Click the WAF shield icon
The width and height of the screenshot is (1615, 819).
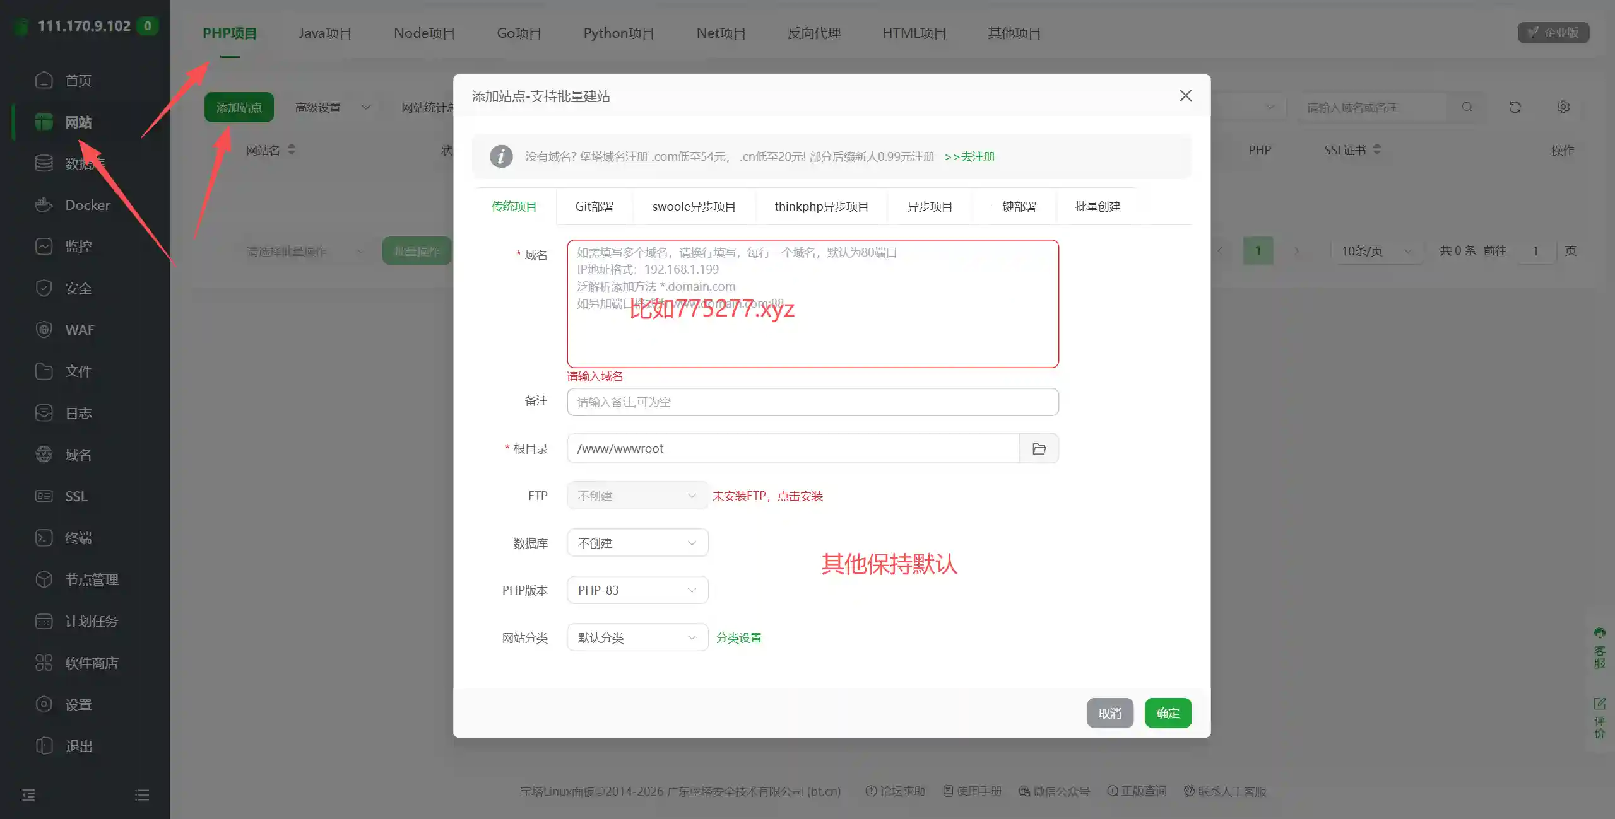44,330
